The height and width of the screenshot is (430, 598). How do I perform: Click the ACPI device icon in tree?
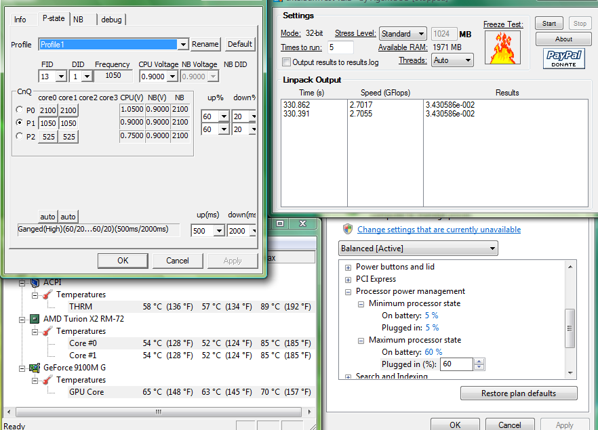35,282
